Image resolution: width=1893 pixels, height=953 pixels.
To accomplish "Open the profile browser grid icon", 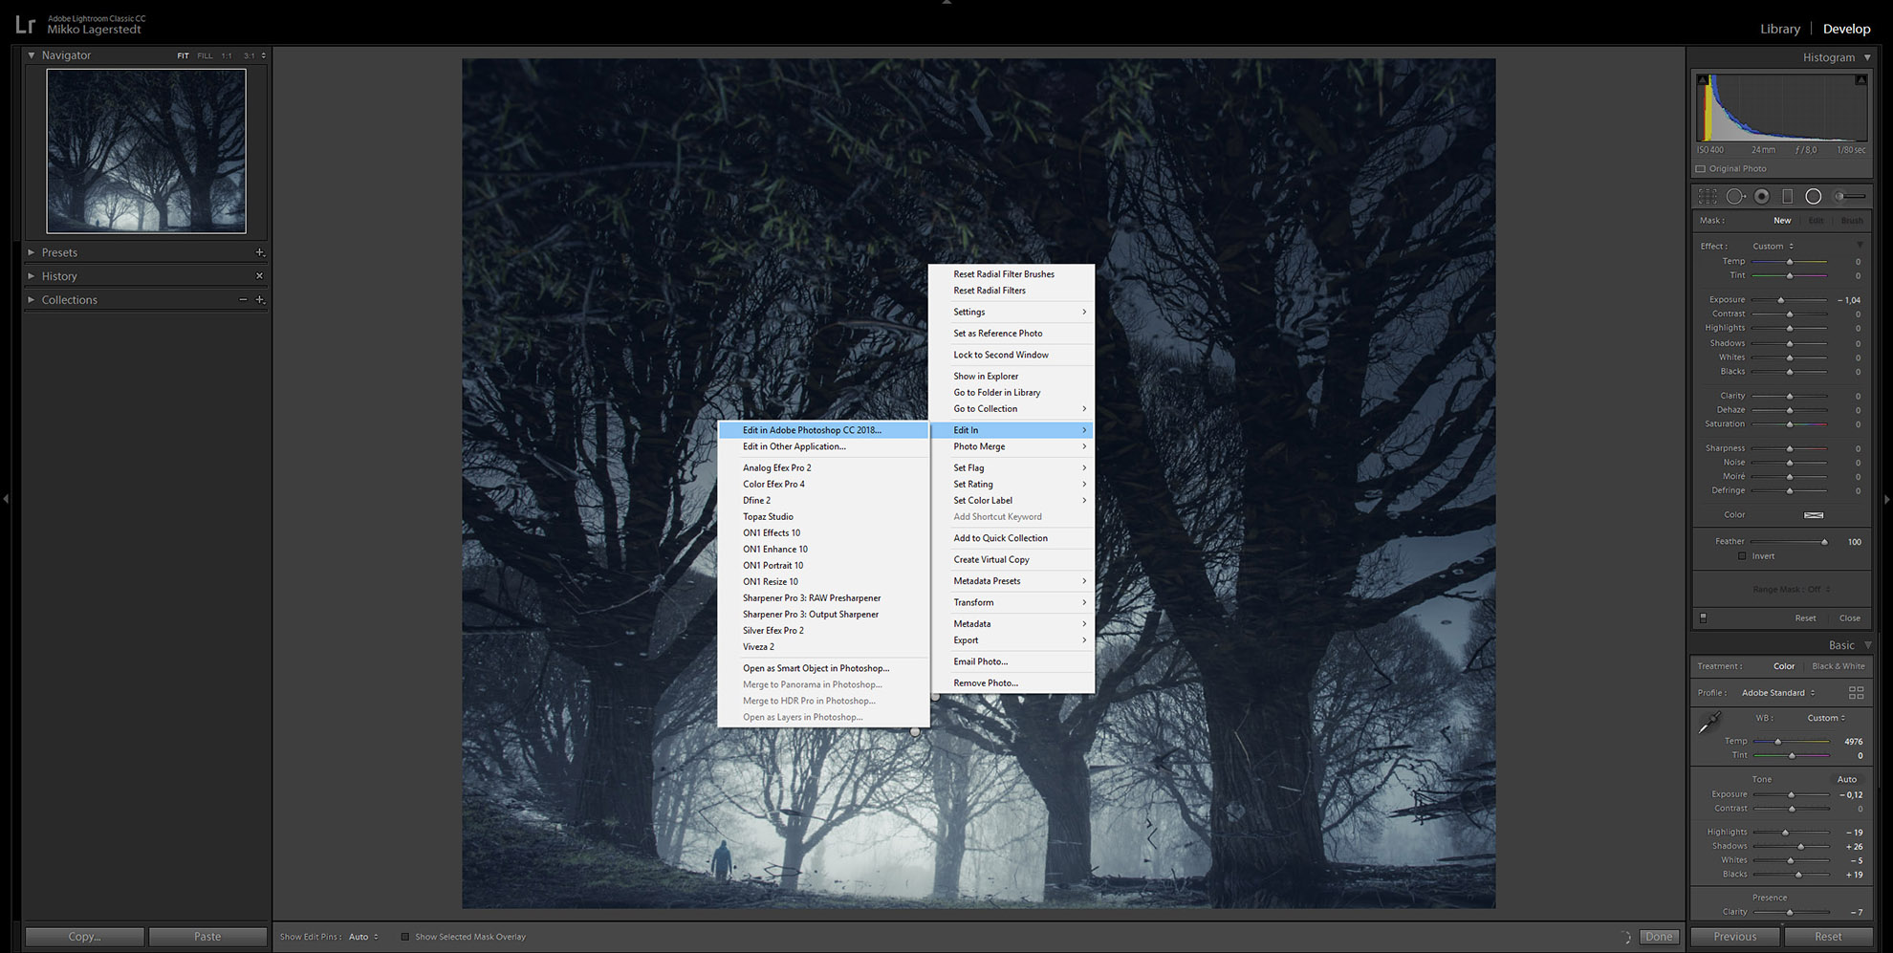I will (x=1856, y=692).
